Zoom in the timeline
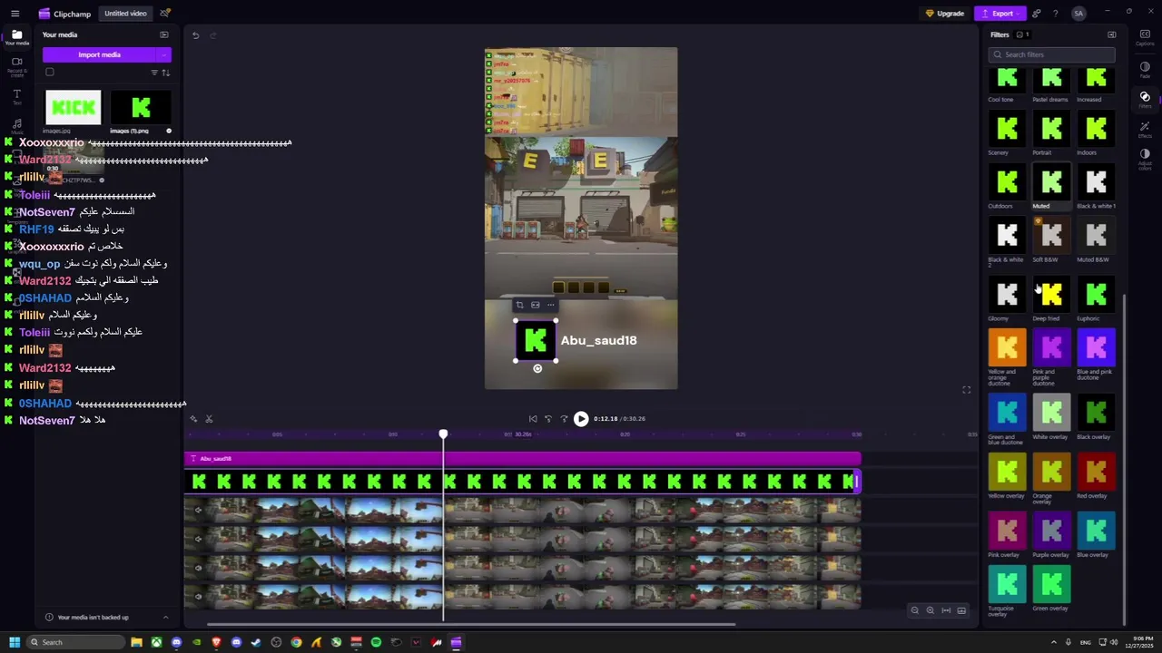 pyautogui.click(x=931, y=610)
